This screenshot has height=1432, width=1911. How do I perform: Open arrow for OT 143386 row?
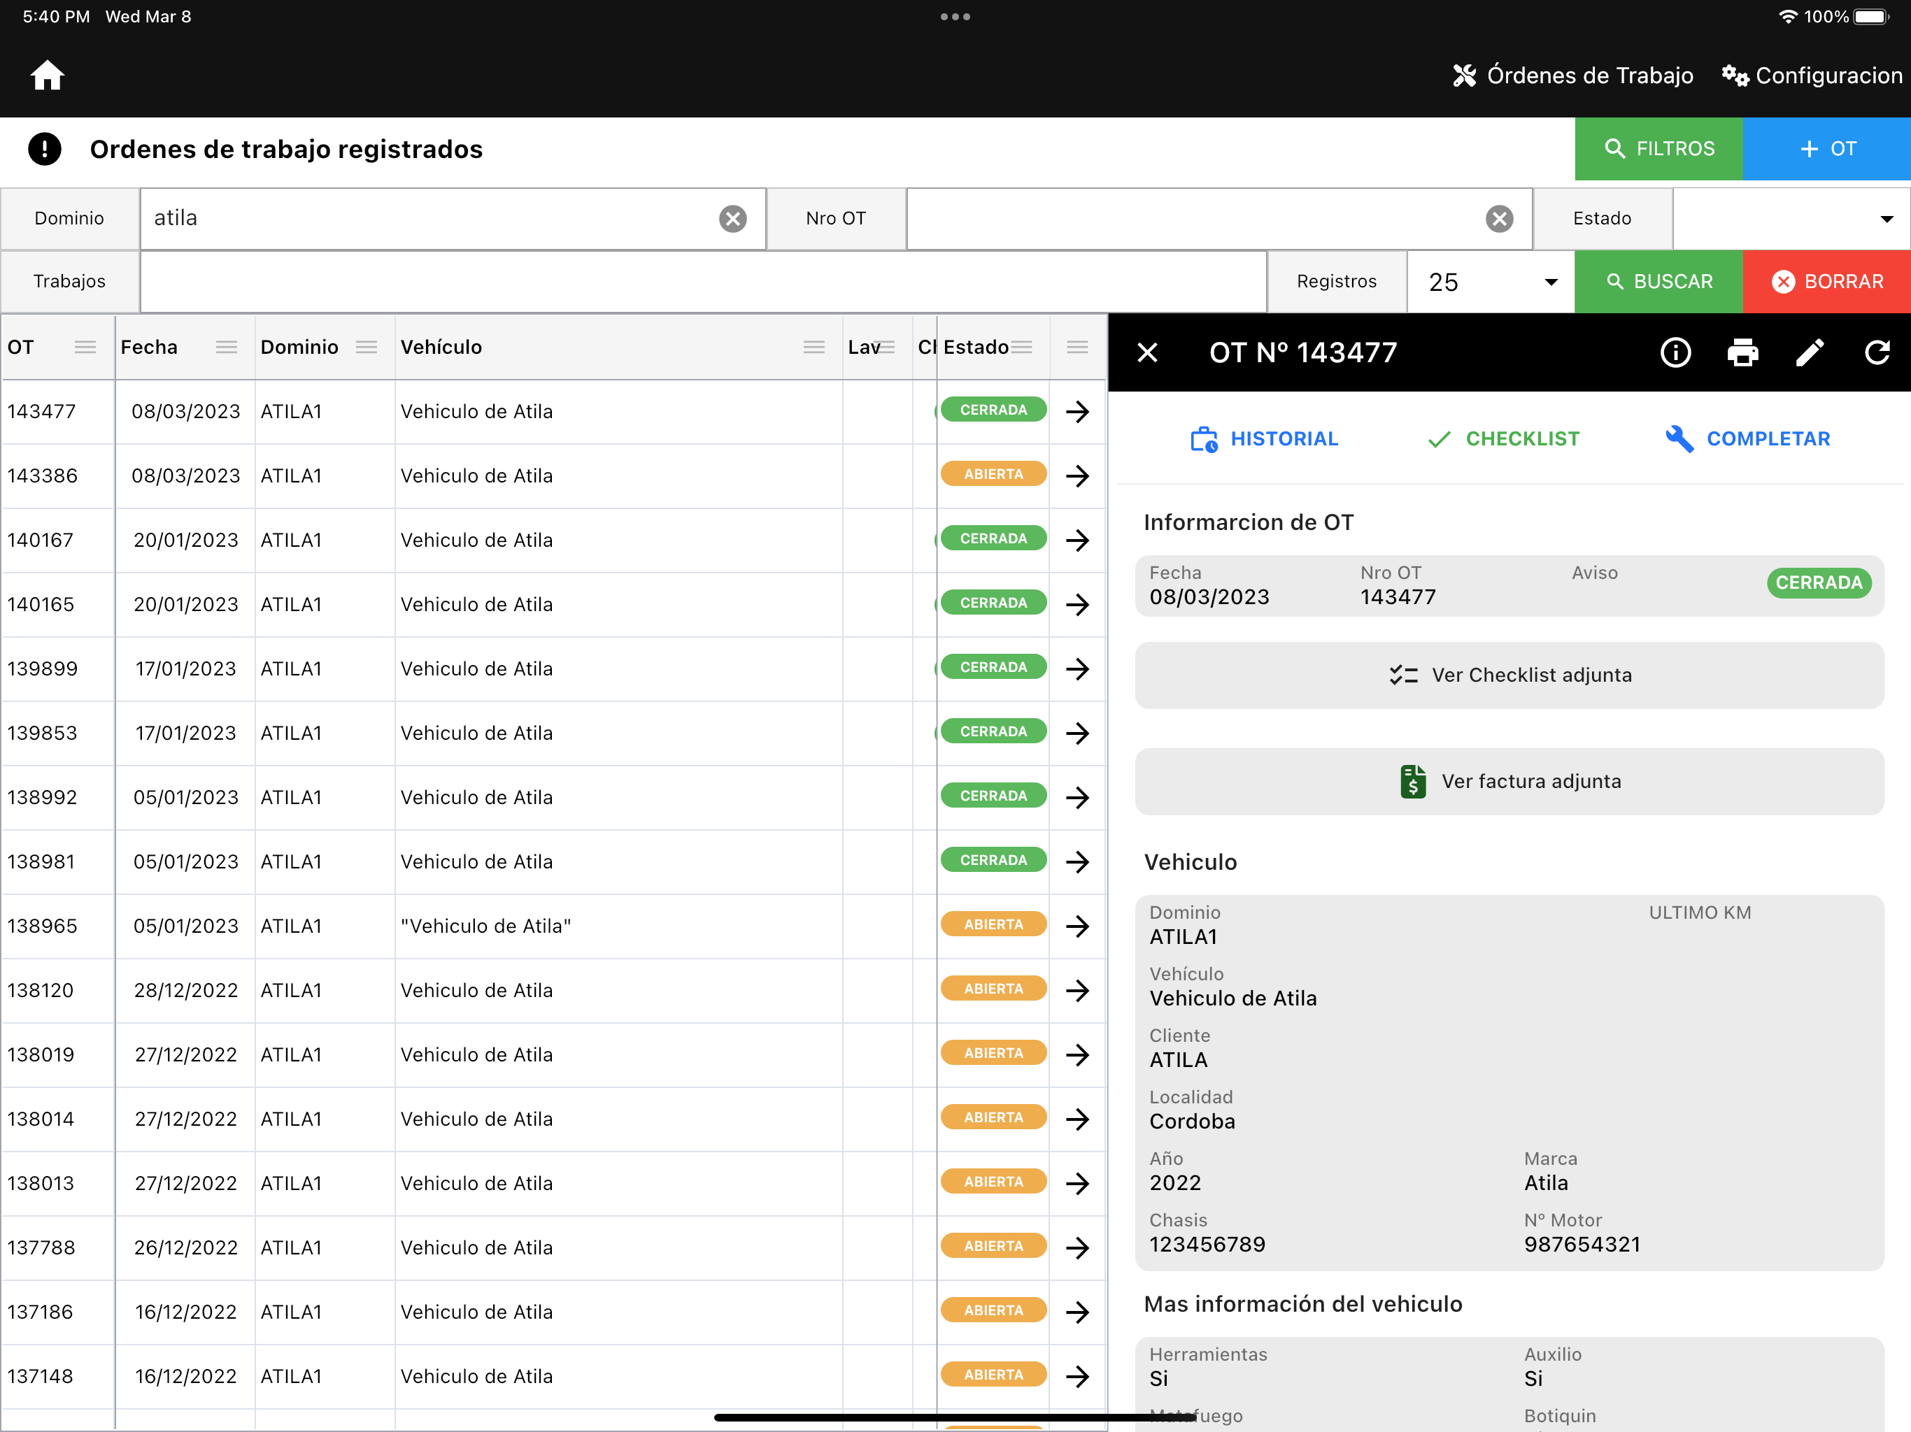[1077, 476]
